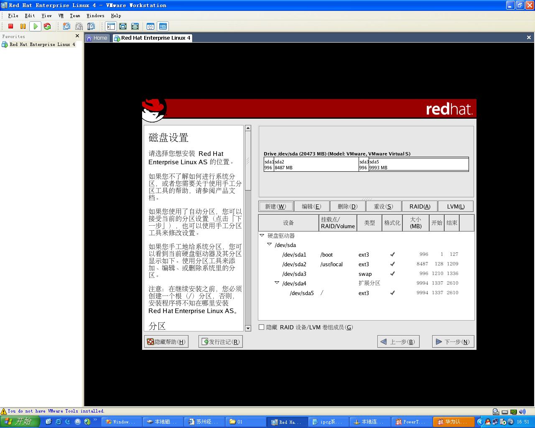The height and width of the screenshot is (428, 535).
Task: Click the Reset virtual machine icon
Action: point(47,26)
